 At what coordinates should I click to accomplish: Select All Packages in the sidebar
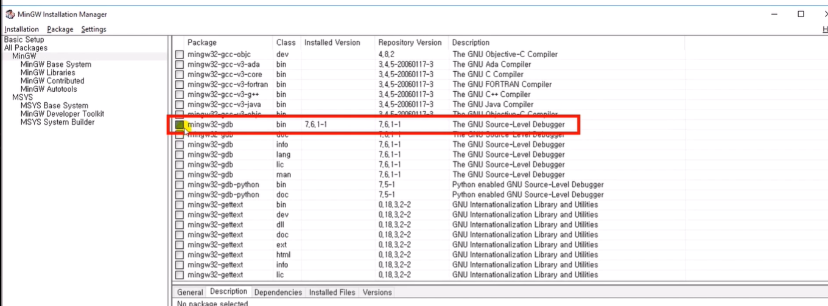pos(26,48)
